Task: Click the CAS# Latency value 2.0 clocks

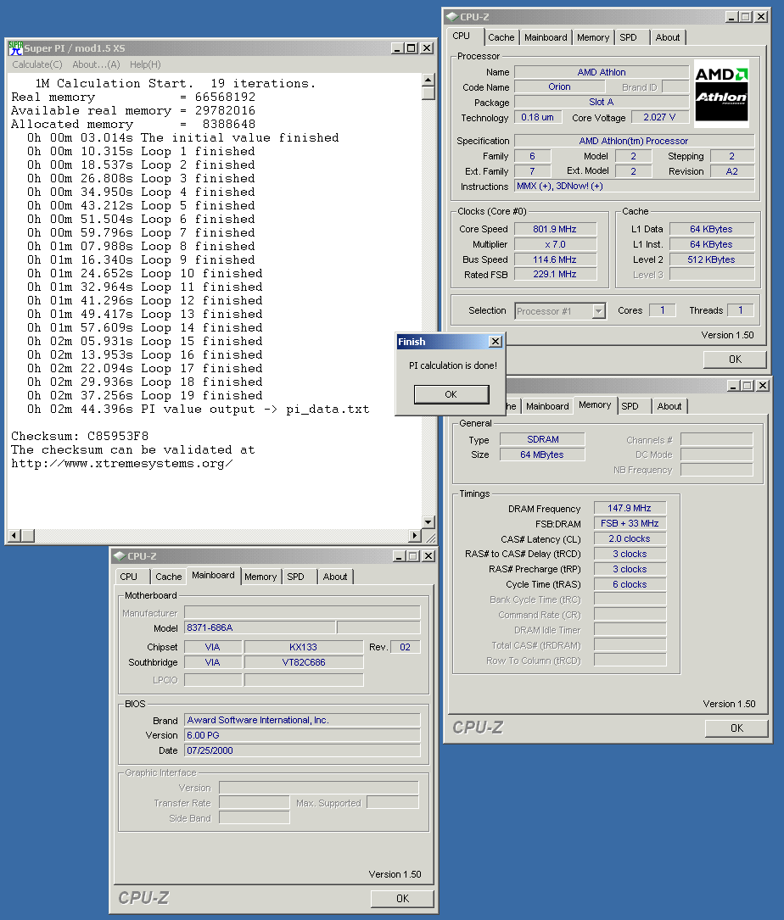Action: (630, 538)
